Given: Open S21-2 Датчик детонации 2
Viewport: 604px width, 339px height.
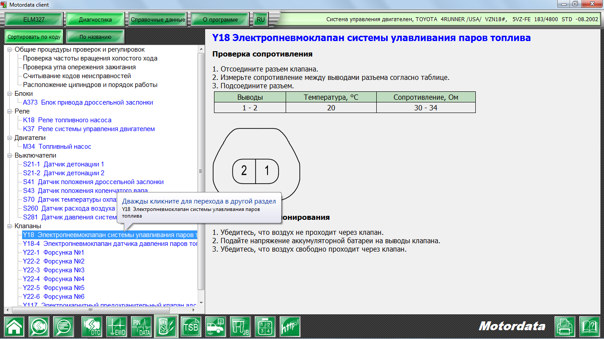Looking at the screenshot, I should [64, 173].
